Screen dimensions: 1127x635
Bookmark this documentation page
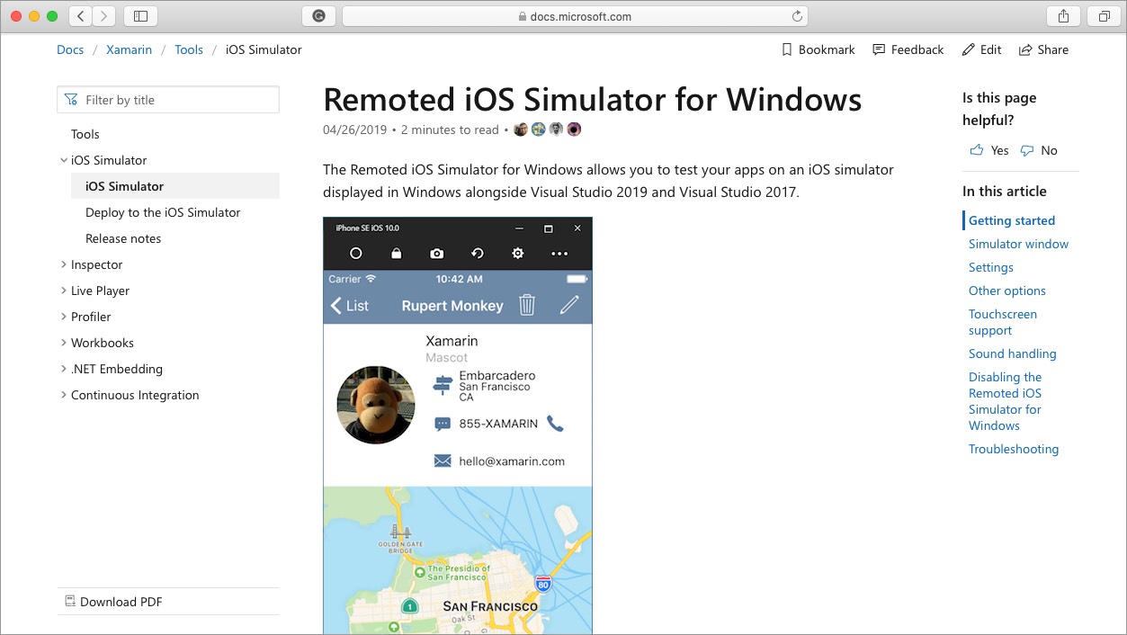coord(817,49)
